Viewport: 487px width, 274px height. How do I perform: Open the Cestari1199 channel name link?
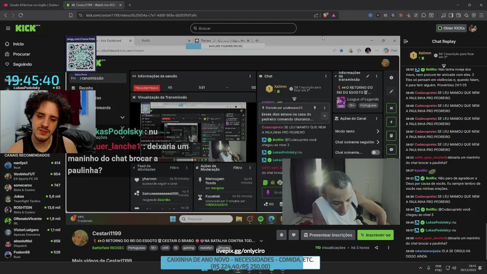pyautogui.click(x=107, y=233)
